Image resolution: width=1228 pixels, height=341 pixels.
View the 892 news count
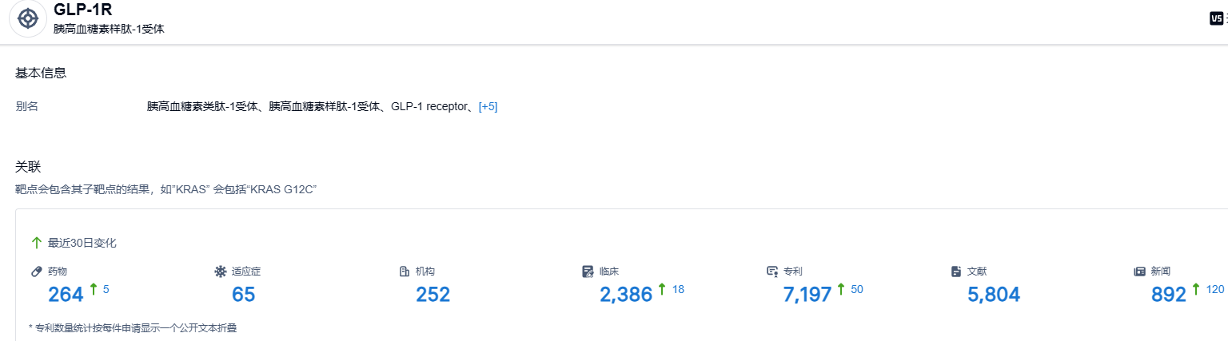click(1168, 295)
